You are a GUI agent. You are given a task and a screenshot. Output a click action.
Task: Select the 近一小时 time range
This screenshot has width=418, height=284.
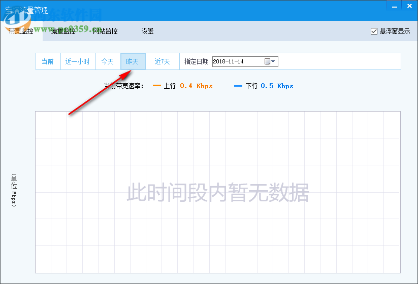(x=78, y=61)
